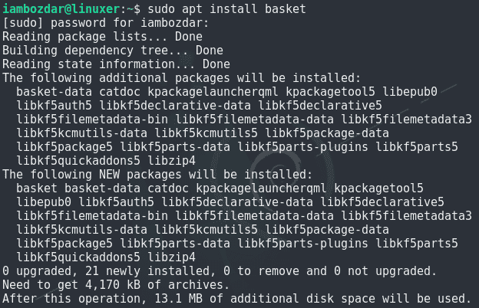Click 'basket' at start of NEW packages list
This screenshot has width=479, height=308.
[x=37, y=188]
